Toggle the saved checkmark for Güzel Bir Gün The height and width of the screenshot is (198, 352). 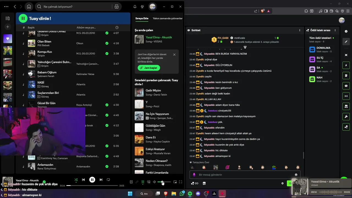click(107, 105)
